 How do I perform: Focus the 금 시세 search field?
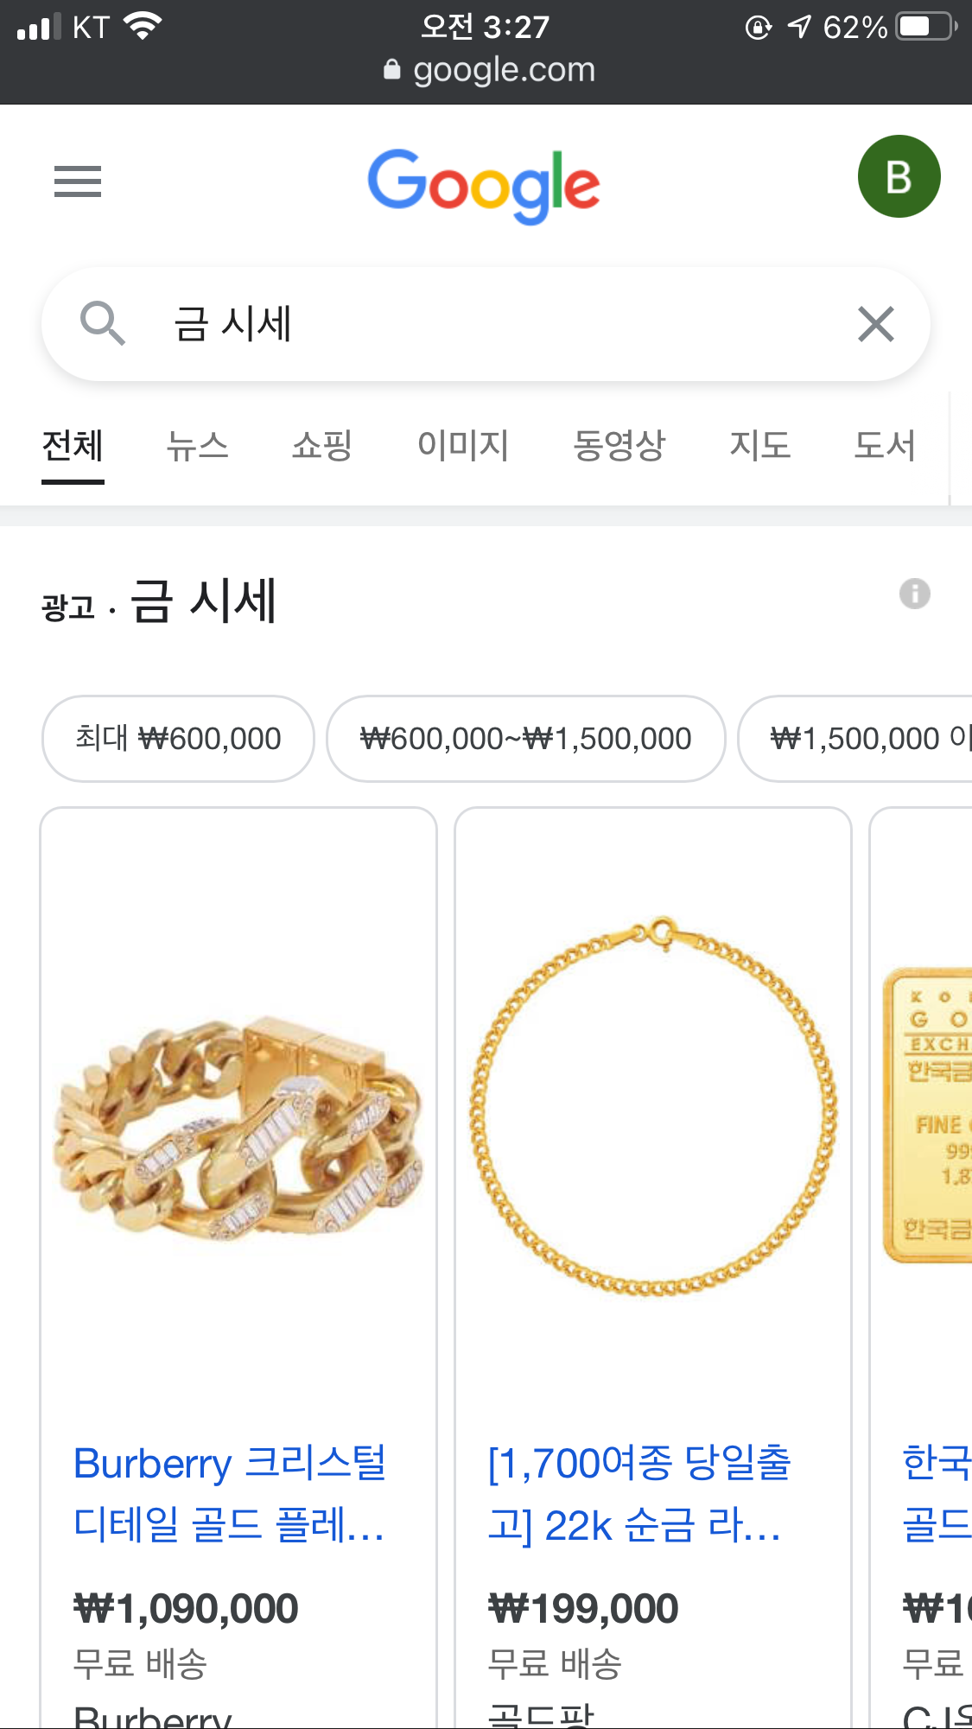486,324
